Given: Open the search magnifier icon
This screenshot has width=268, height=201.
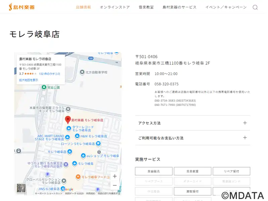Looking at the screenshot, I should point(255,7).
